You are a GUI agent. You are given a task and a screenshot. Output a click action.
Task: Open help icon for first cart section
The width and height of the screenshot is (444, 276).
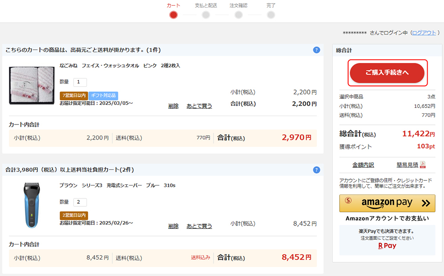click(x=316, y=50)
